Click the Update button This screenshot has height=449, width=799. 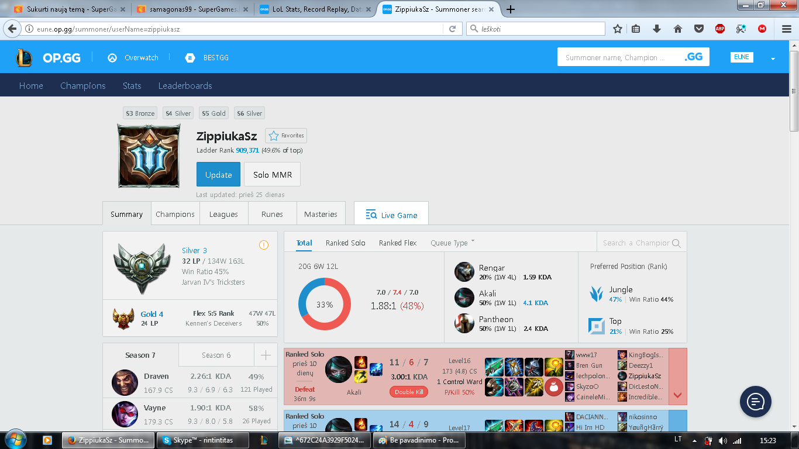pyautogui.click(x=218, y=174)
